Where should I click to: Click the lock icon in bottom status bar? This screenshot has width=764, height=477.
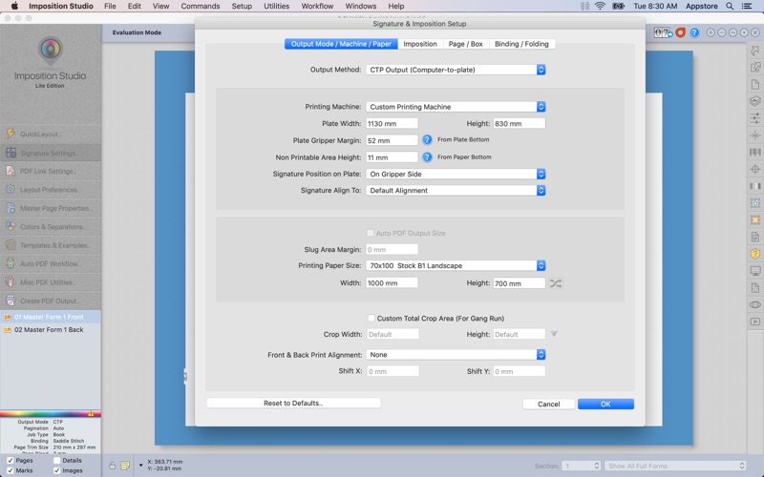[x=112, y=466]
